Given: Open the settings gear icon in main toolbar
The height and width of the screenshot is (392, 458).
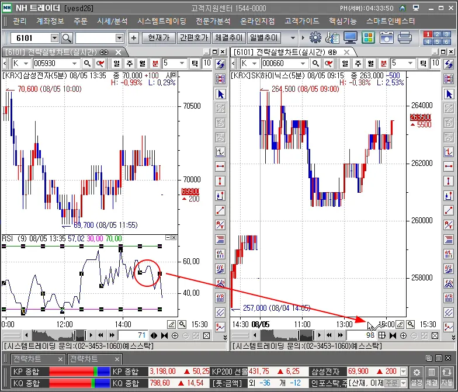Looking at the screenshot, I should coord(315,37).
